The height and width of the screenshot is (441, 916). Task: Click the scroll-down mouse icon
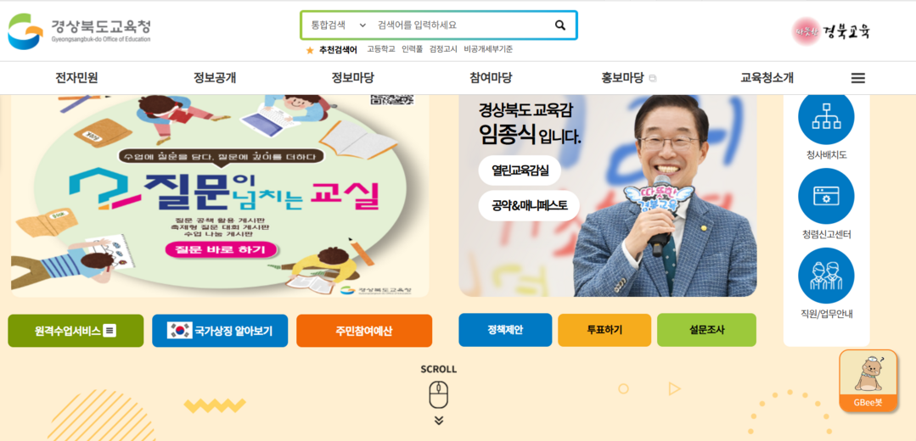click(x=439, y=395)
